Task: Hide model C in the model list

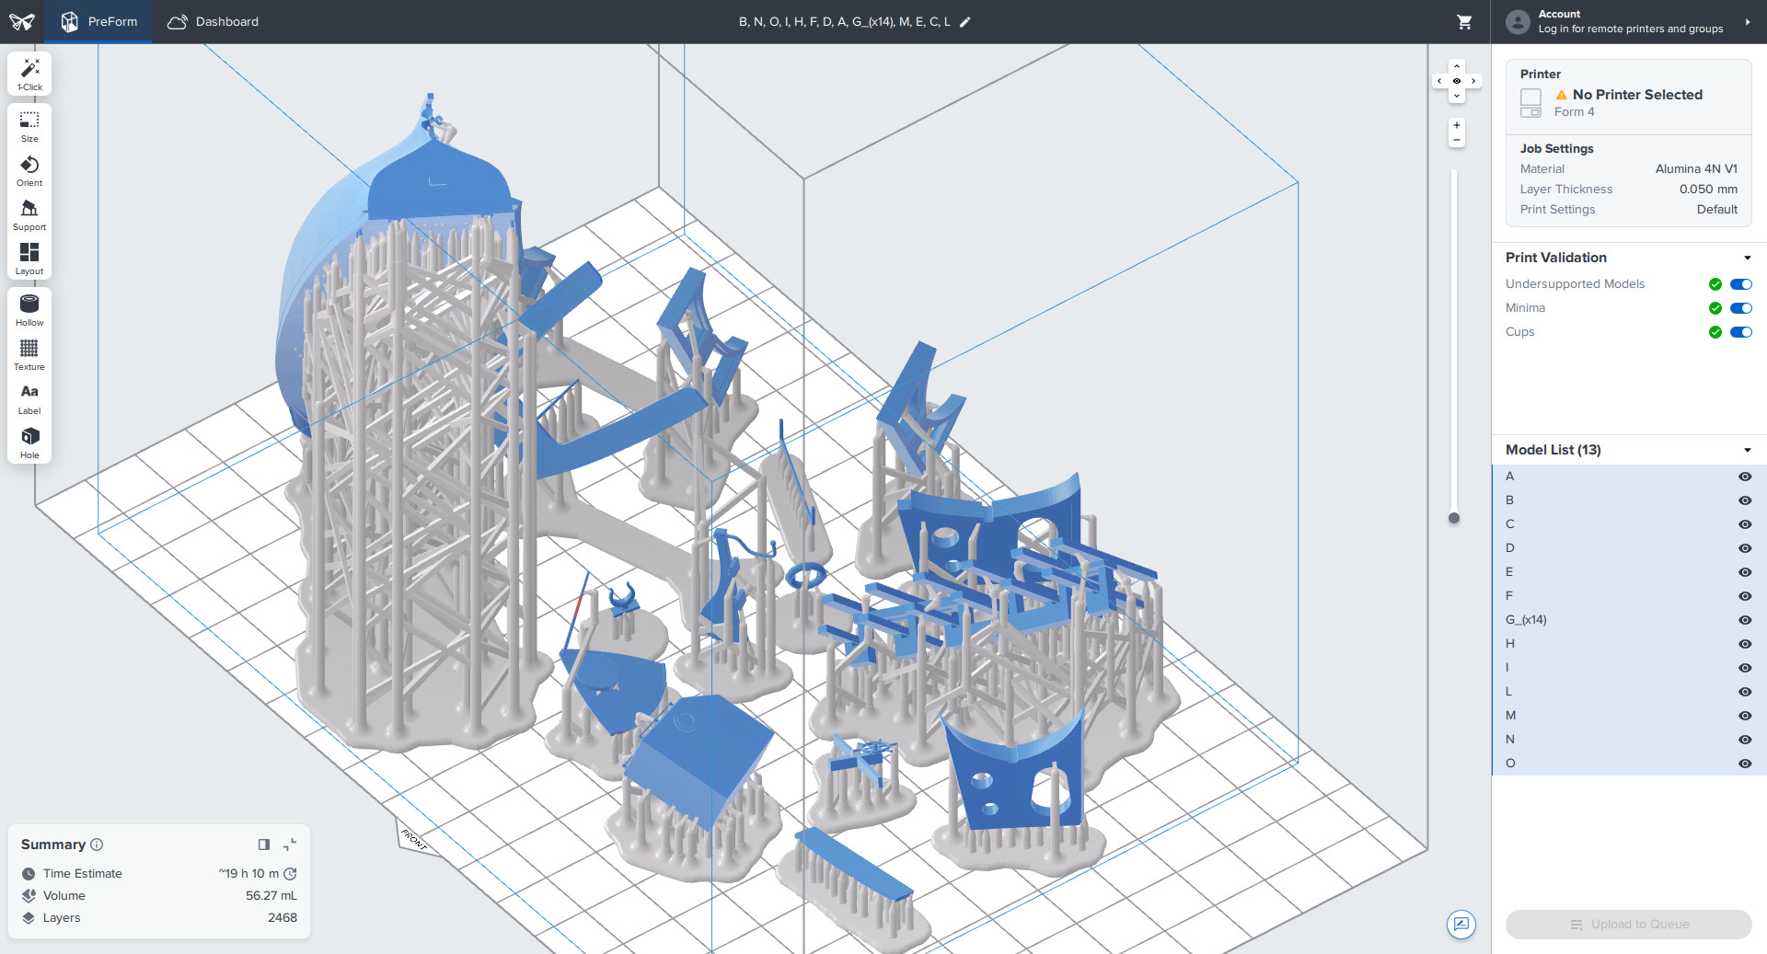Action: point(1745,524)
